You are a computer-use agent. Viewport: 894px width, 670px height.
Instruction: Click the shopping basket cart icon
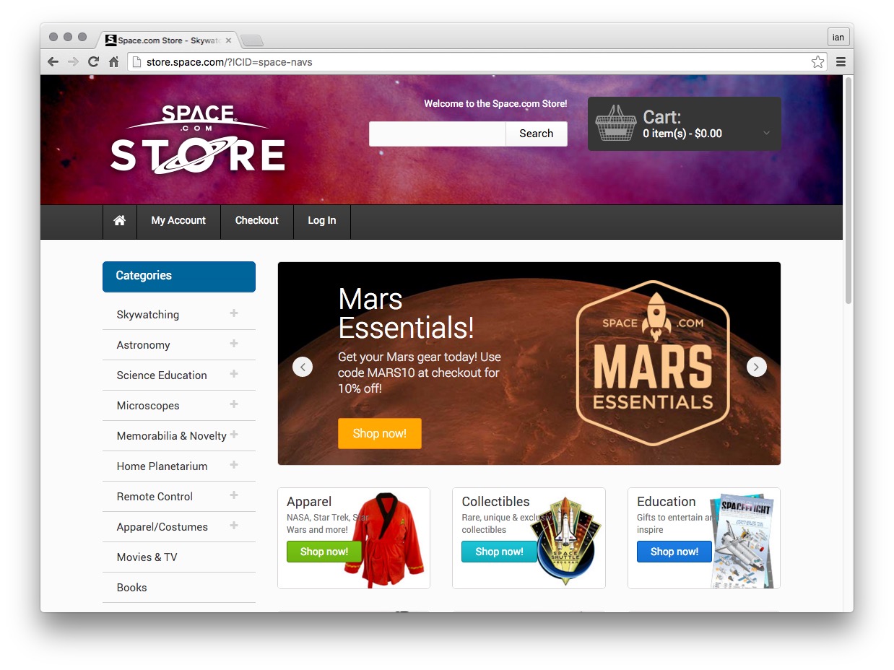pyautogui.click(x=615, y=124)
